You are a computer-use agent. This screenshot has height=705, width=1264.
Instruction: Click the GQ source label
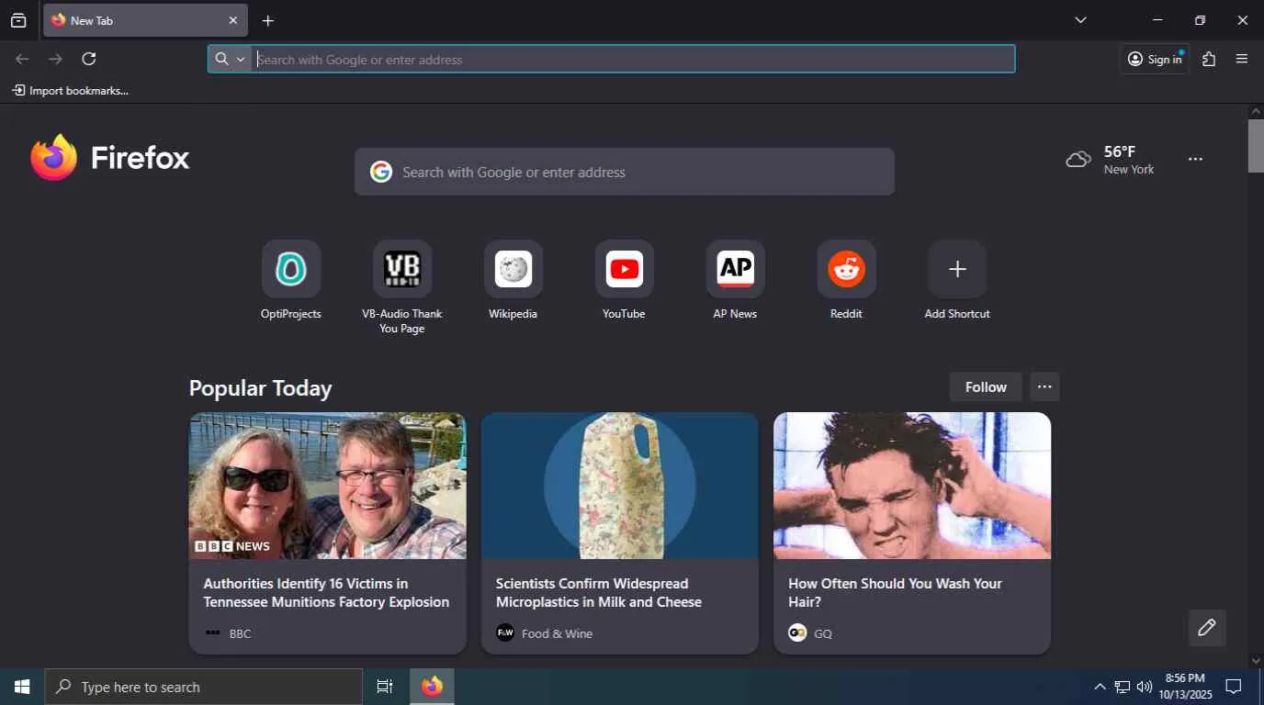click(x=823, y=633)
